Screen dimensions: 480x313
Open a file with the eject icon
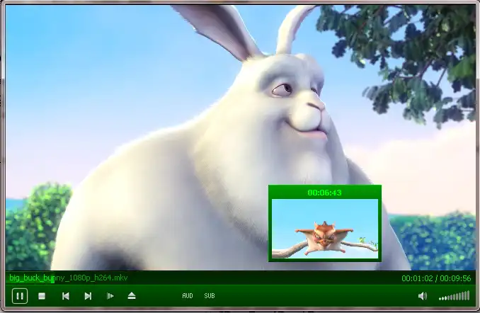coord(132,296)
